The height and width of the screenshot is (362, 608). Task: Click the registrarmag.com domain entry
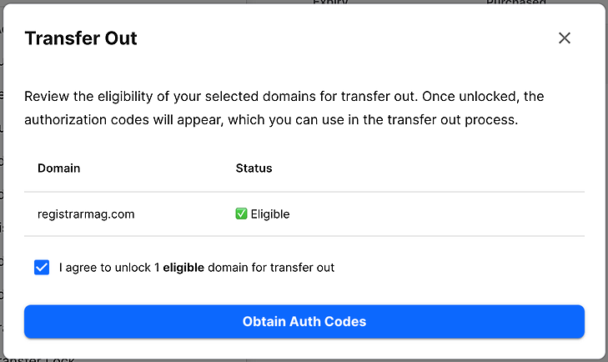coord(86,214)
